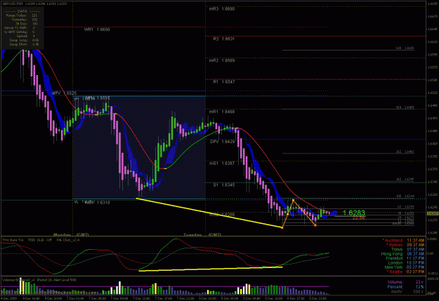Select the mR3 1.6690 pivot label
This screenshot has height=301, width=439.
[222, 9]
